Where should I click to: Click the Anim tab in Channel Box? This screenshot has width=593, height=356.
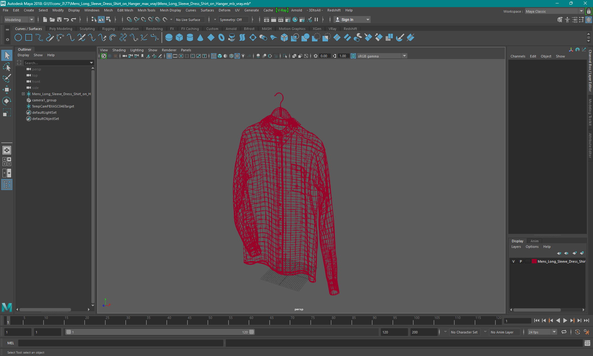click(535, 241)
